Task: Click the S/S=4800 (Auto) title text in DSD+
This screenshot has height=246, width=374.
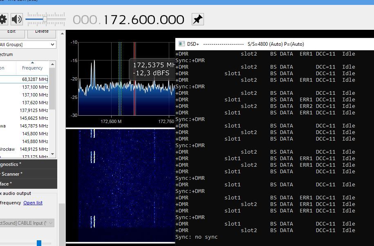Action: pos(276,44)
